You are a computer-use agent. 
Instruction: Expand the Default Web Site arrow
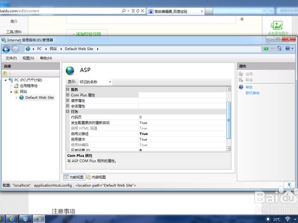pos(16,98)
